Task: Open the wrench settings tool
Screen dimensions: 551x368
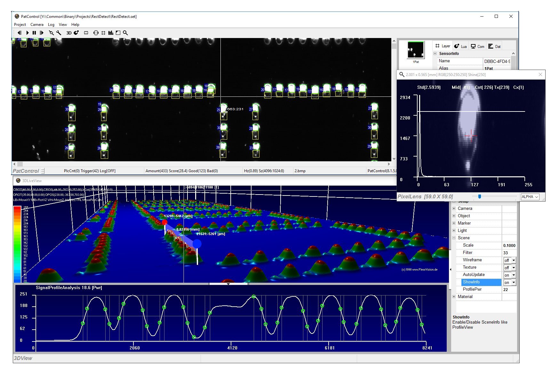Action: [x=59, y=33]
